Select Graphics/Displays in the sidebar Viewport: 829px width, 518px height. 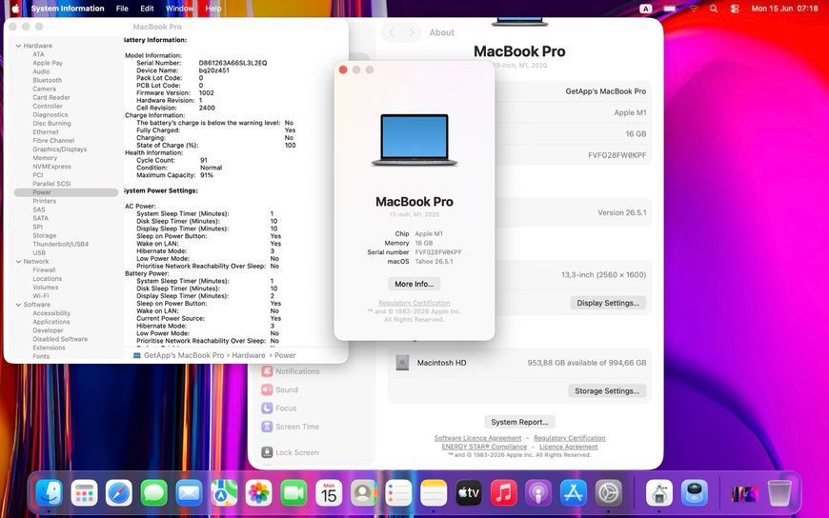point(60,149)
